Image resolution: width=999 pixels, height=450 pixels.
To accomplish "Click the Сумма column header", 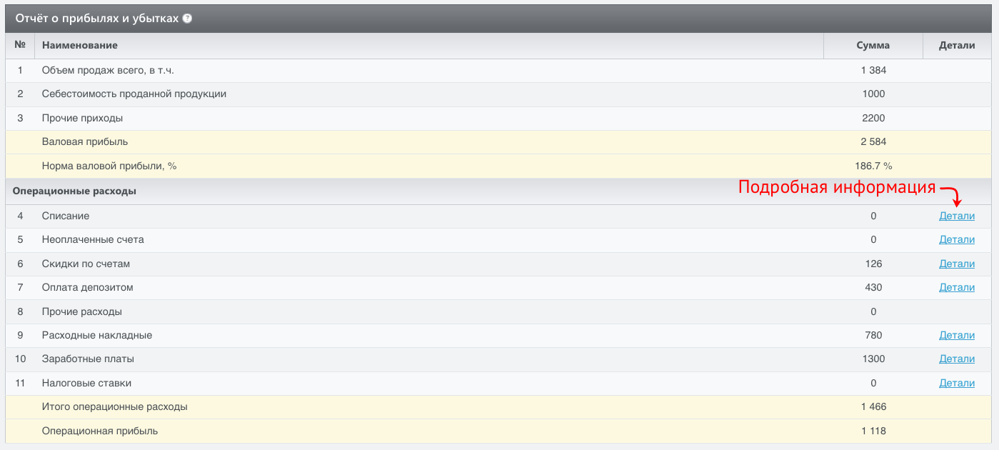I will 873,45.
